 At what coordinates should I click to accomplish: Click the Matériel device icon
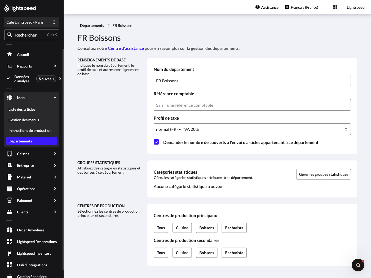pyautogui.click(x=10, y=177)
